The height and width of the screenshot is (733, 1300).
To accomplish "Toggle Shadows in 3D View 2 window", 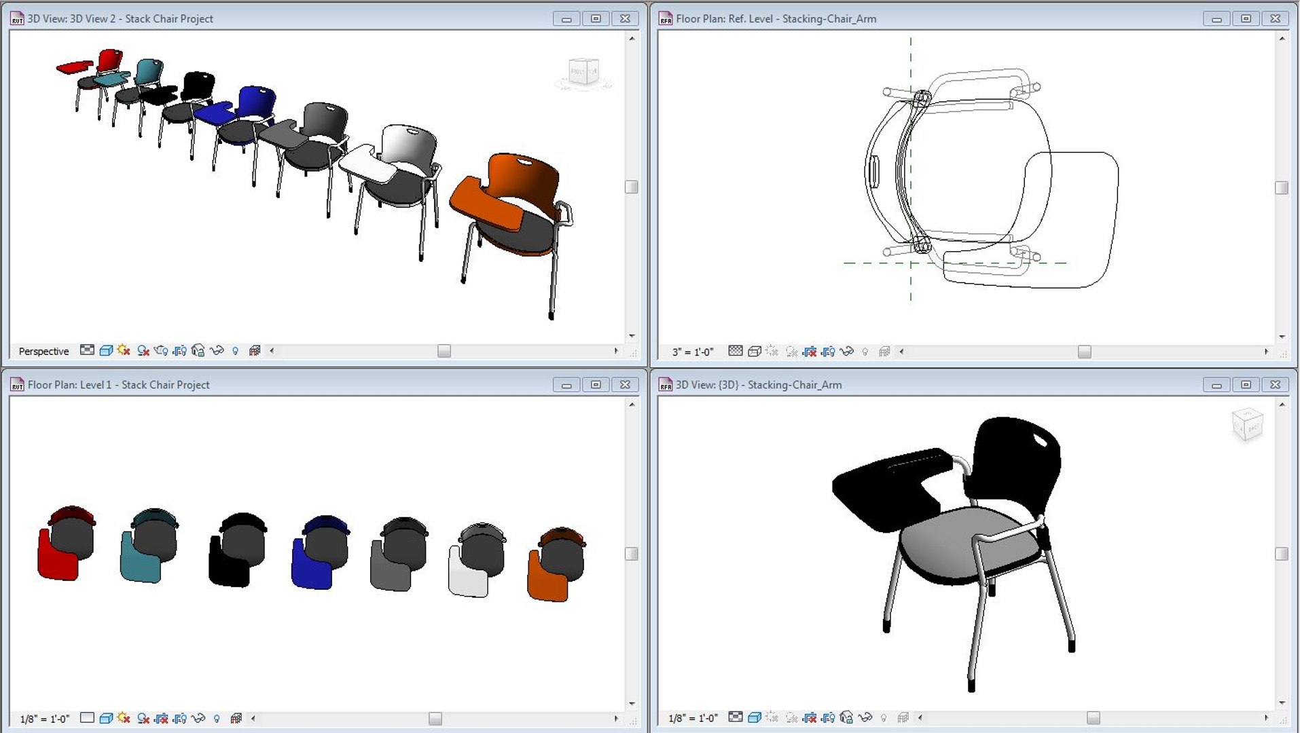I will [143, 350].
